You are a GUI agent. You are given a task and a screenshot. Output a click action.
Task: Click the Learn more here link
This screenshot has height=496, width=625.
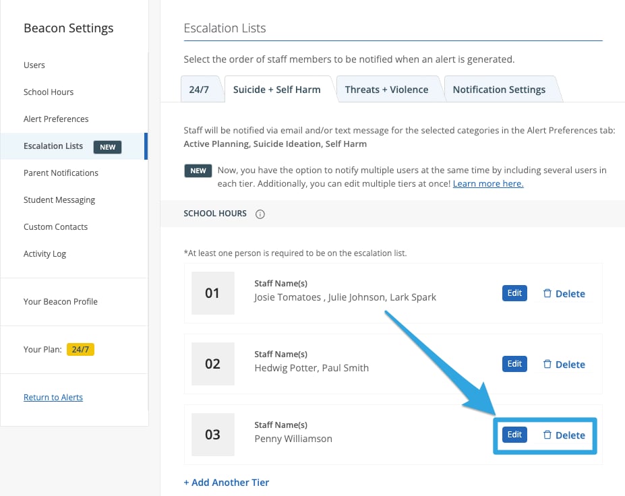pyautogui.click(x=488, y=184)
